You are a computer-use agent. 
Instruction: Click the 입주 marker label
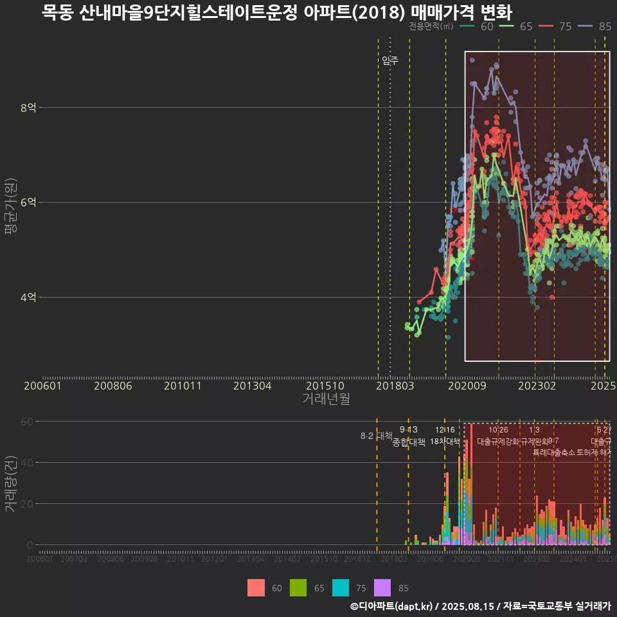coord(390,60)
